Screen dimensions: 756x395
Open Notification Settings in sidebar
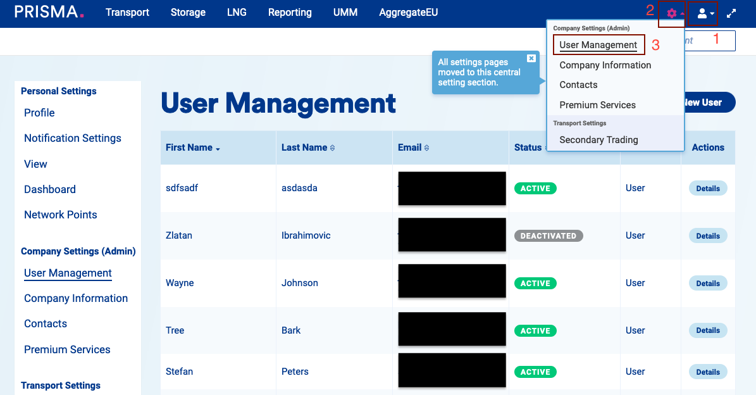pyautogui.click(x=72, y=138)
